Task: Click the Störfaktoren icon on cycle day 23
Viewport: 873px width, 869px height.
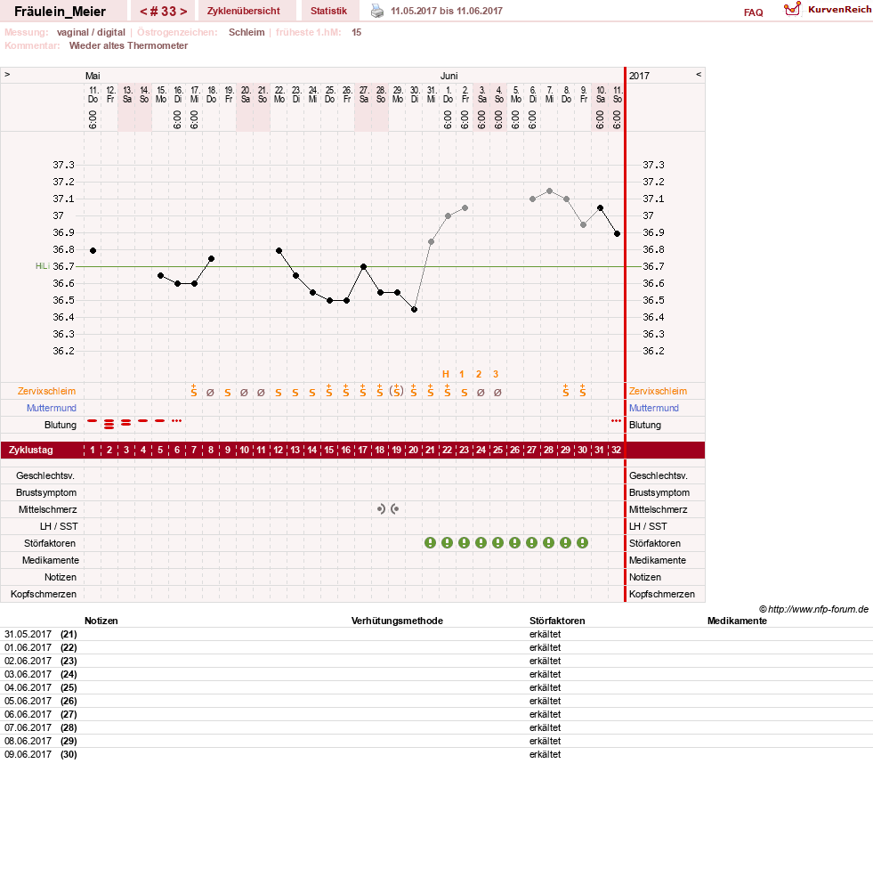Action: tap(464, 542)
